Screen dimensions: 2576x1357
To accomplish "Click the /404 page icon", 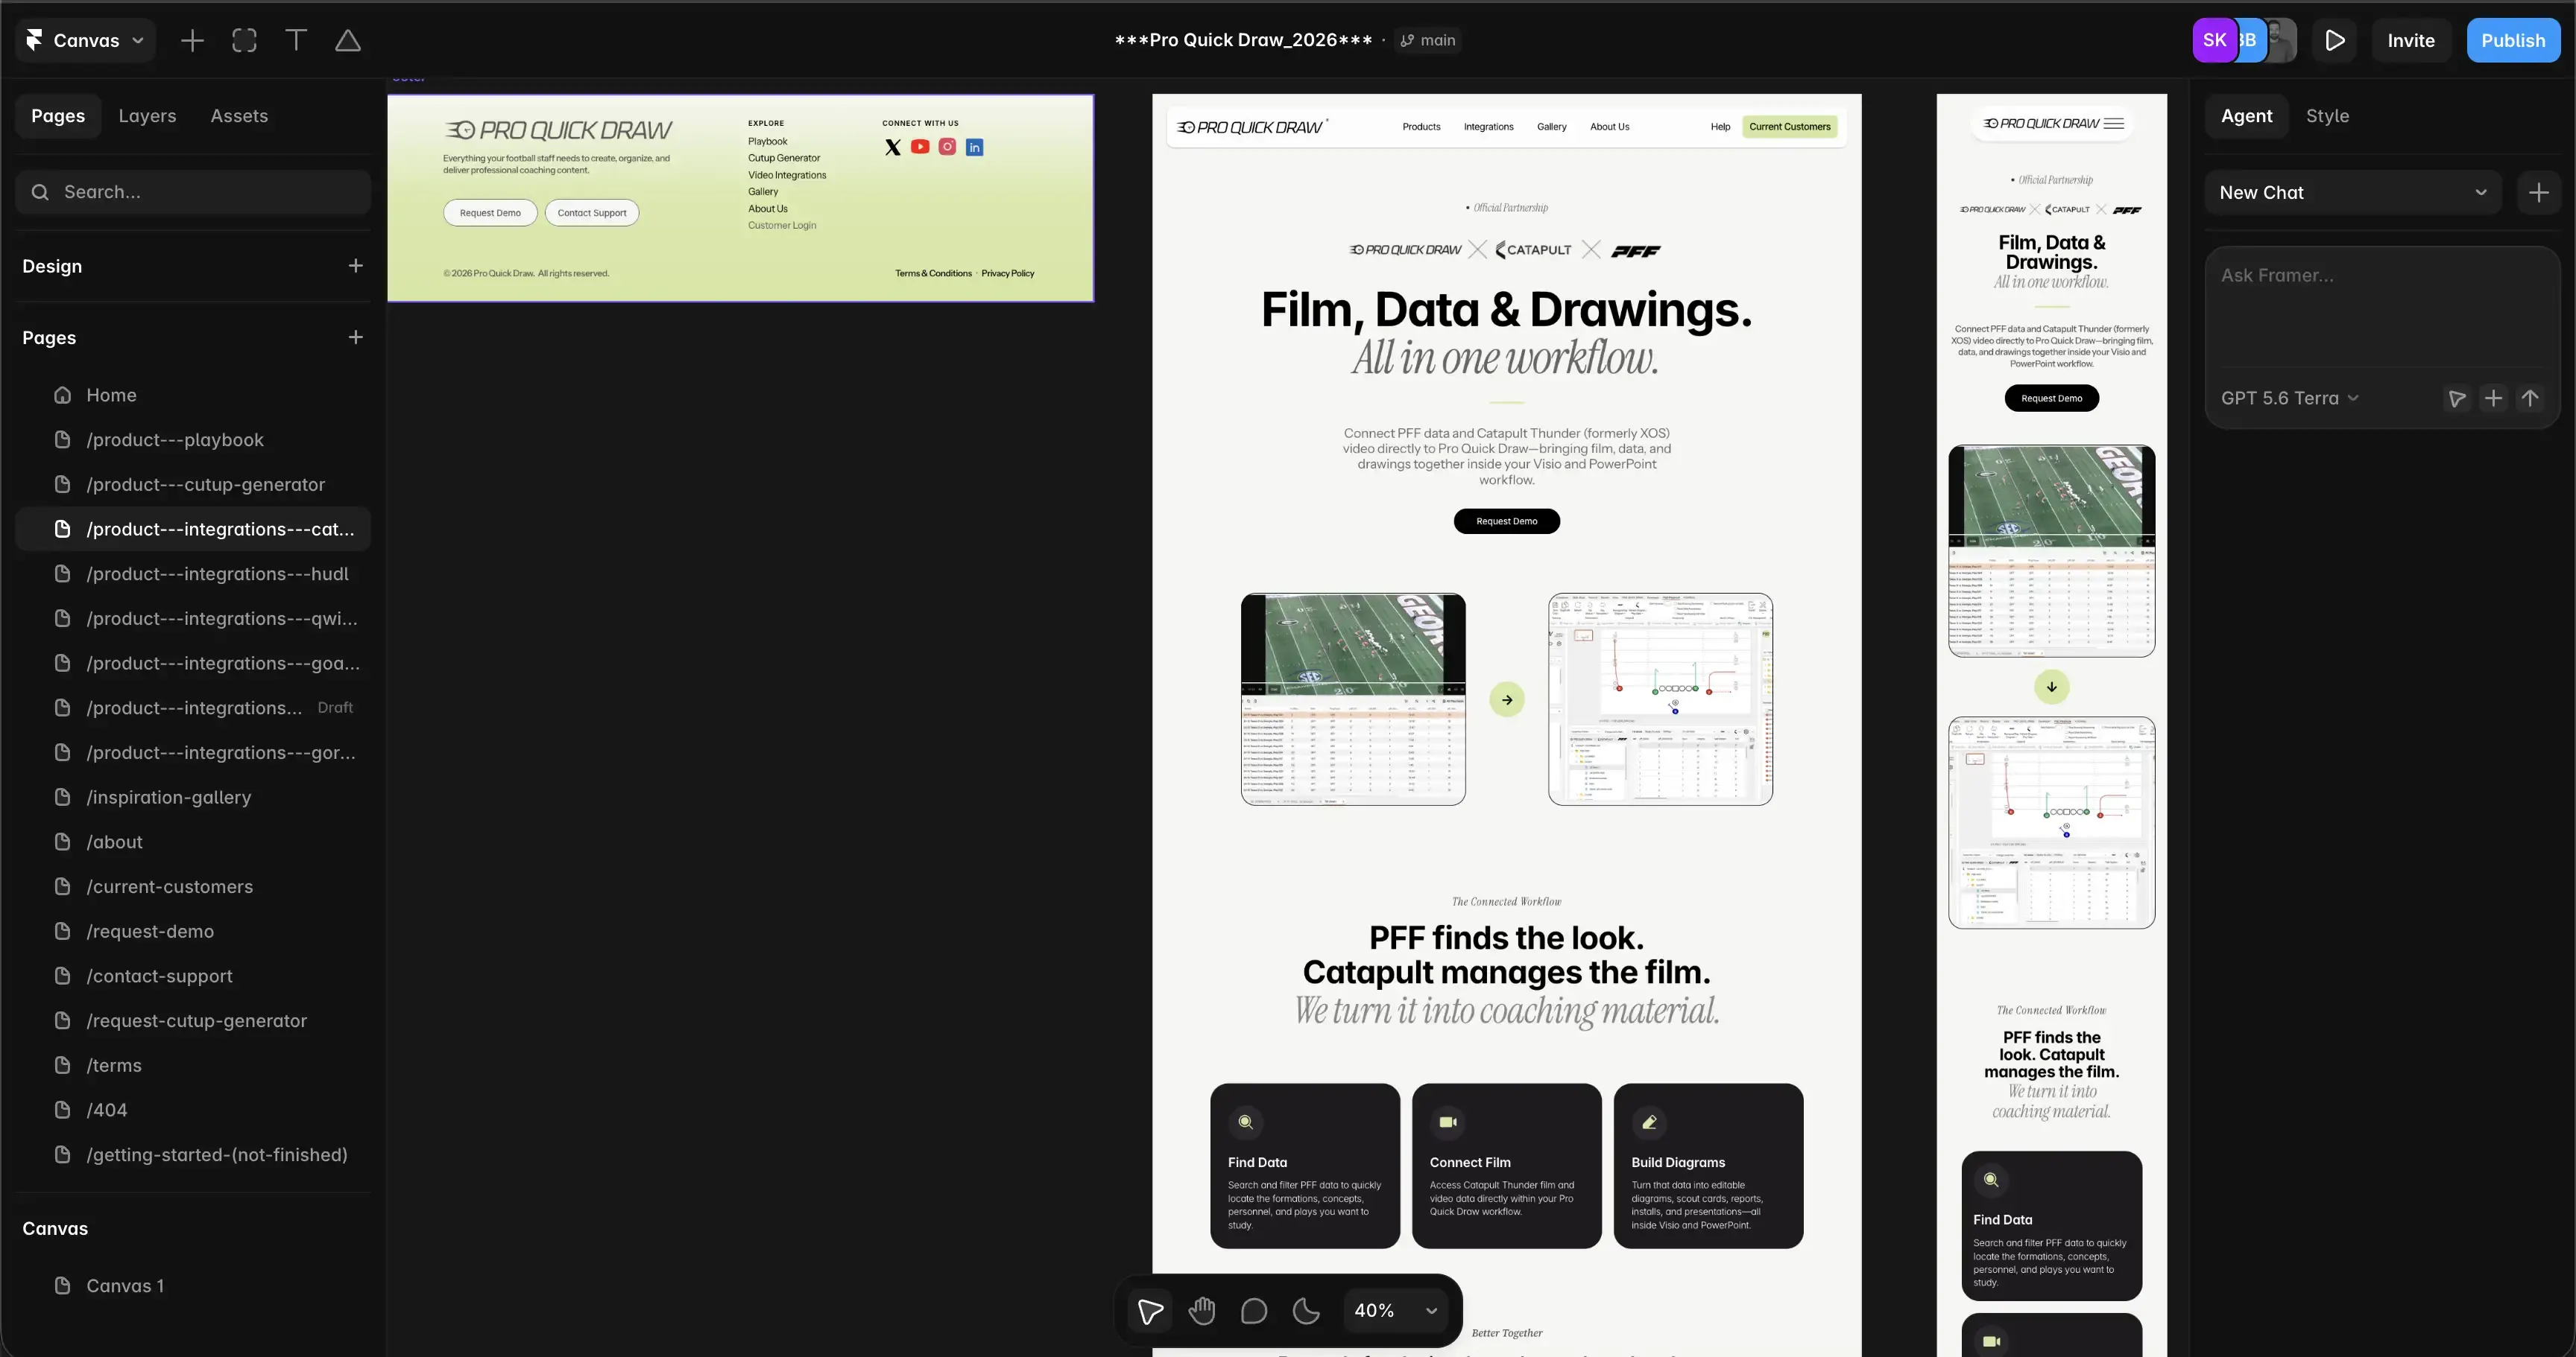I will click(62, 1110).
